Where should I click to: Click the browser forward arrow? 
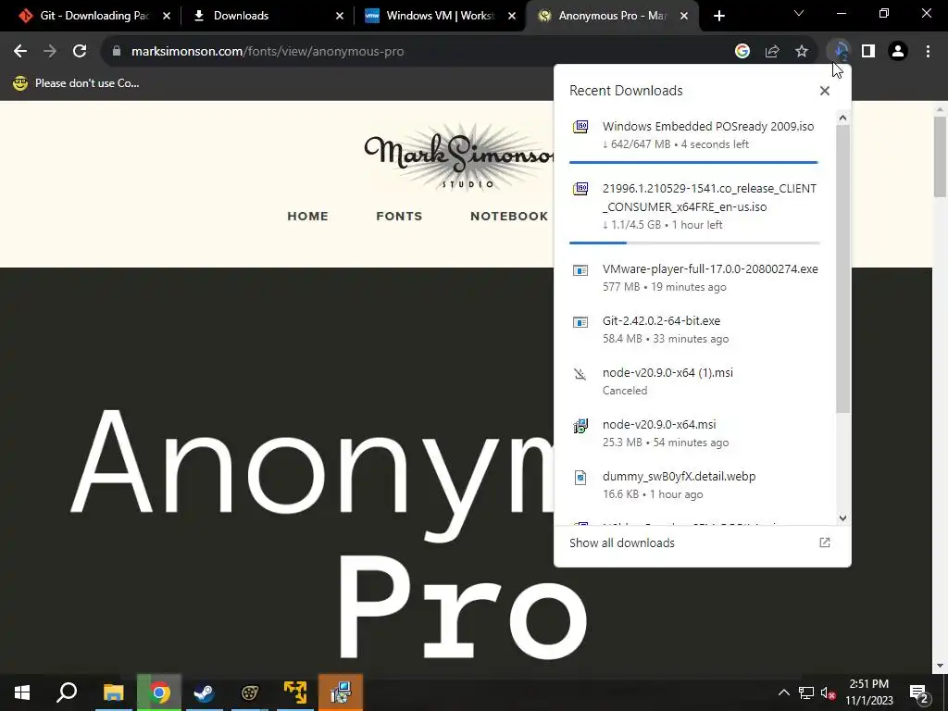pos(50,52)
